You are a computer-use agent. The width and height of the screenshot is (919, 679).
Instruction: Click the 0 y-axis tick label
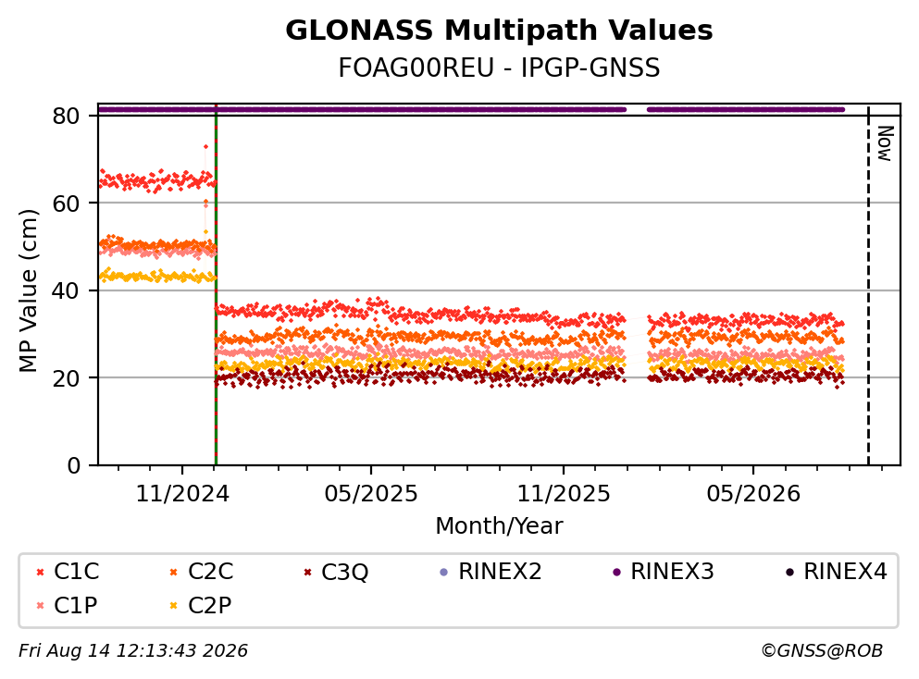74,465
